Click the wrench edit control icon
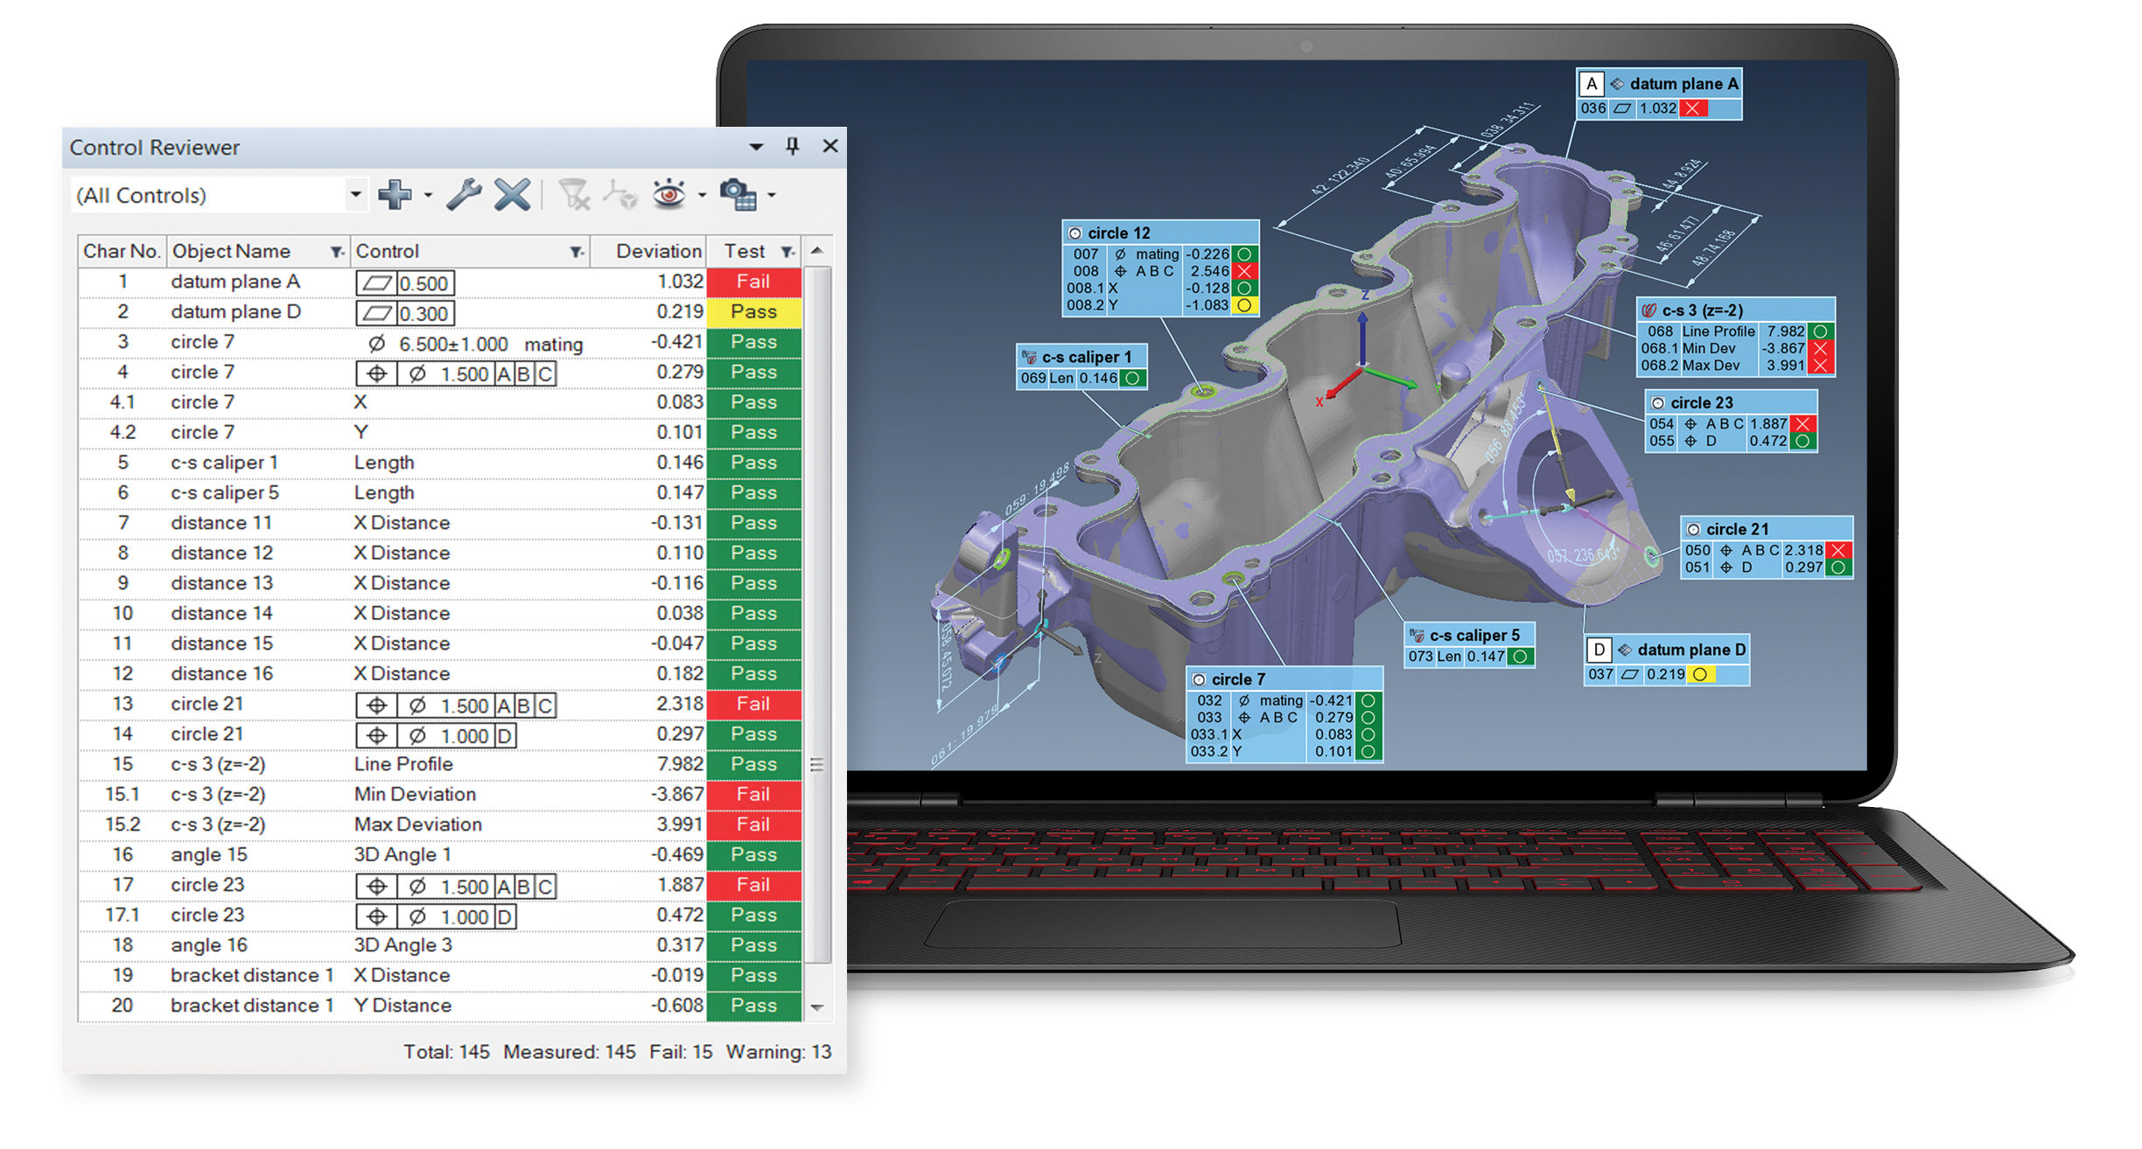This screenshot has height=1149, width=2142. pos(464,194)
